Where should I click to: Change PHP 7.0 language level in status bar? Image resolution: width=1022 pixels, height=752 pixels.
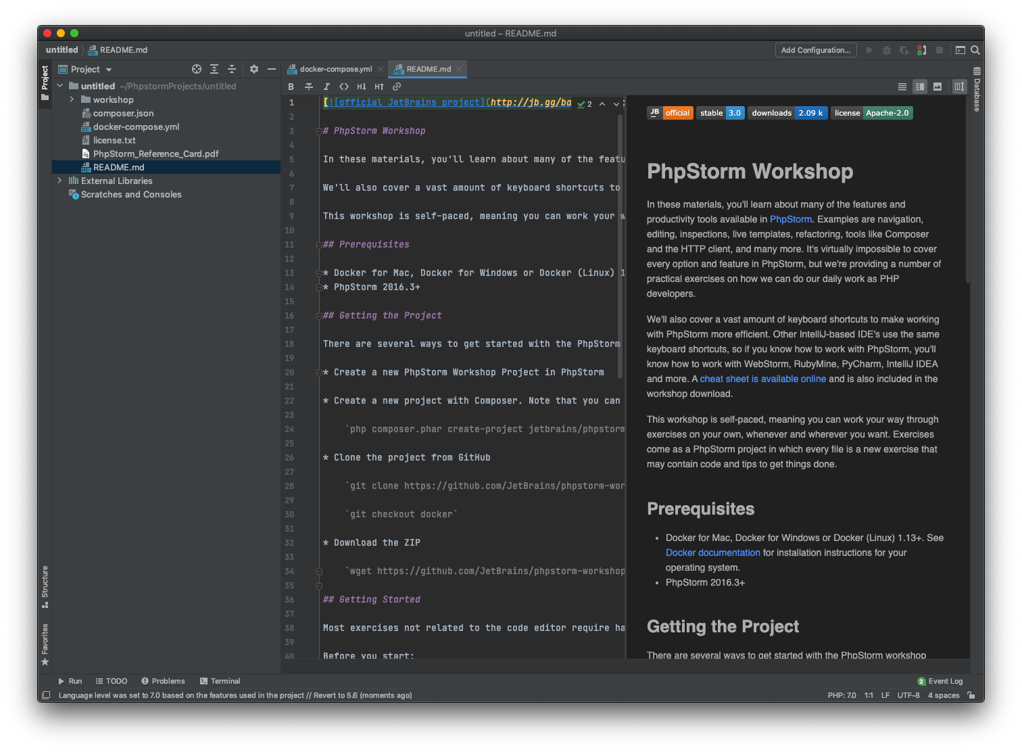(x=842, y=695)
